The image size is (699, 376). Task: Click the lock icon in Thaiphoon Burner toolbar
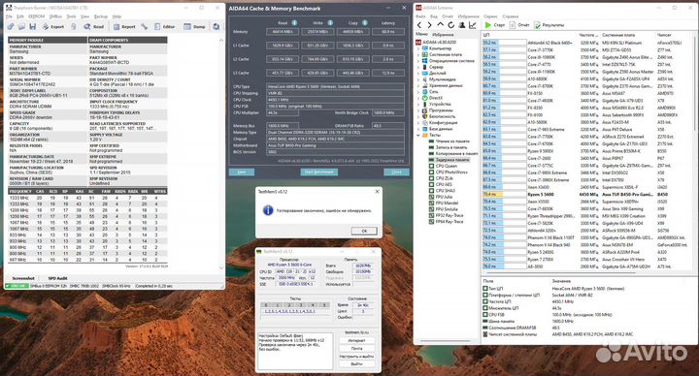[74, 27]
